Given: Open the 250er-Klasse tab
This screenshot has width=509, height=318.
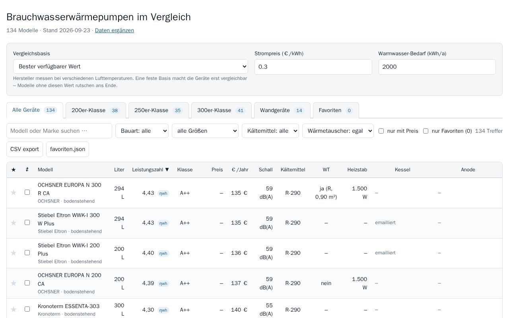Looking at the screenshot, I should coord(159,111).
